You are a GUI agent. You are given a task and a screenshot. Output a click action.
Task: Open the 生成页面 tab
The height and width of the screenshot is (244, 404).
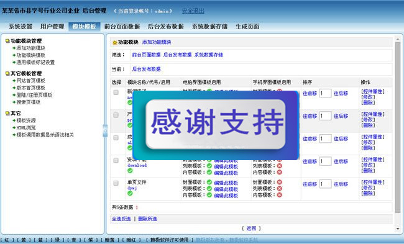247,27
